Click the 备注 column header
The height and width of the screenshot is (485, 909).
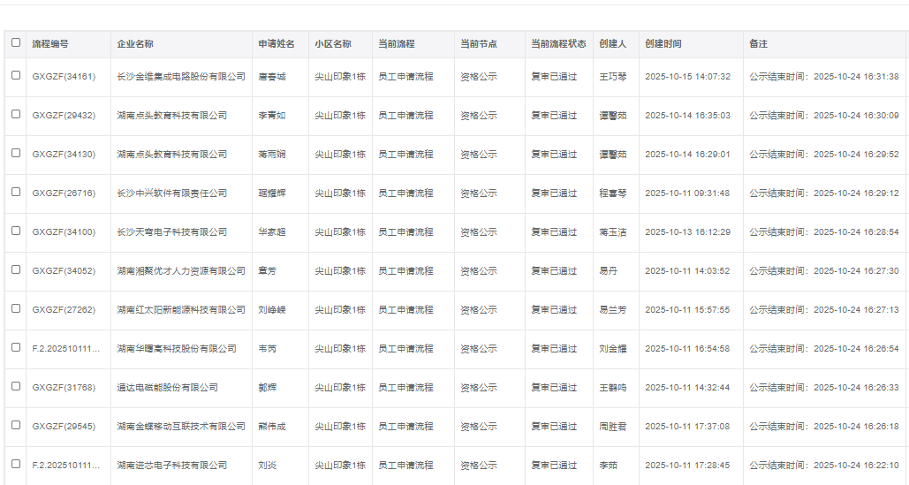[x=758, y=44]
